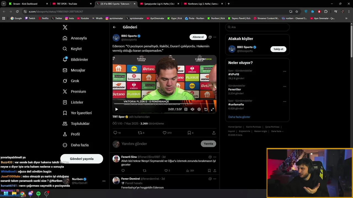Open Grok from the sidebar

click(71, 81)
